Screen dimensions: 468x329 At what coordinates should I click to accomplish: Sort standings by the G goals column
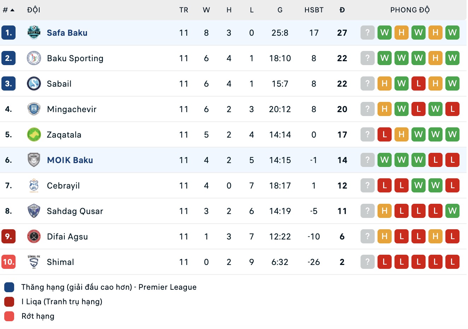(280, 10)
